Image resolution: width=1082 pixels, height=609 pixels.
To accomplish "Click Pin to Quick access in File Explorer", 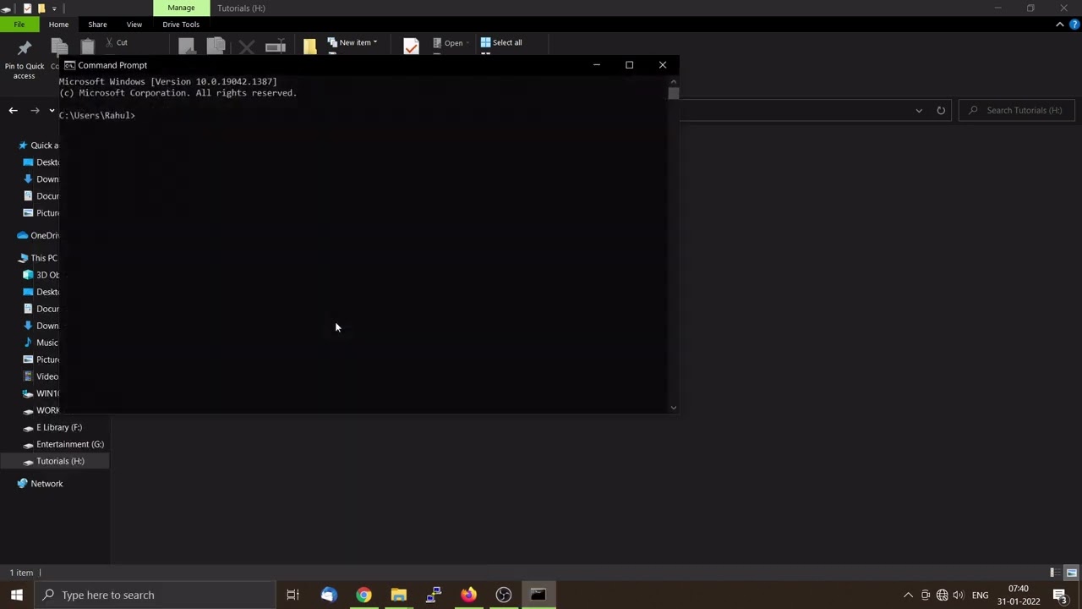I will (25, 58).
